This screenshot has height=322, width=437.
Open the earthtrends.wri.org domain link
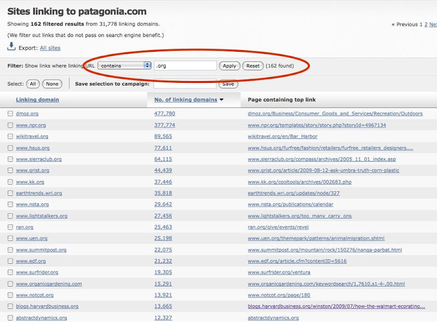[x=39, y=193]
